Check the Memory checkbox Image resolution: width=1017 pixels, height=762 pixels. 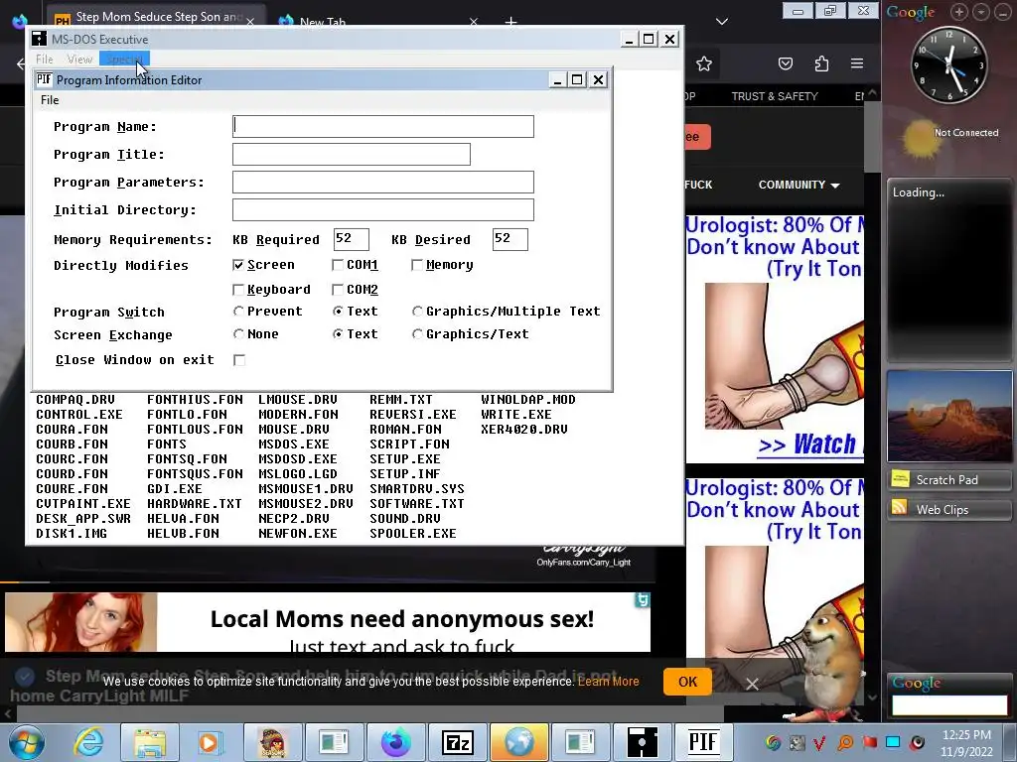point(417,265)
